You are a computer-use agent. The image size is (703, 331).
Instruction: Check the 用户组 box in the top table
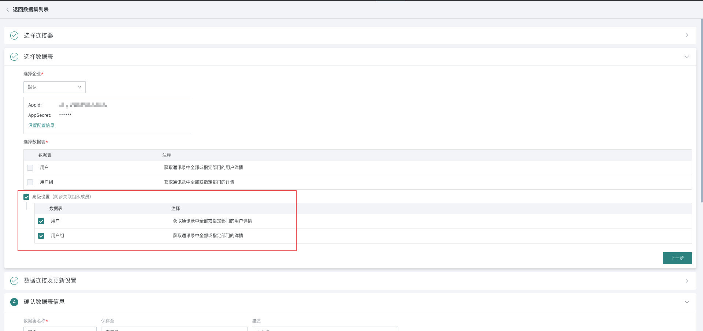pyautogui.click(x=30, y=182)
